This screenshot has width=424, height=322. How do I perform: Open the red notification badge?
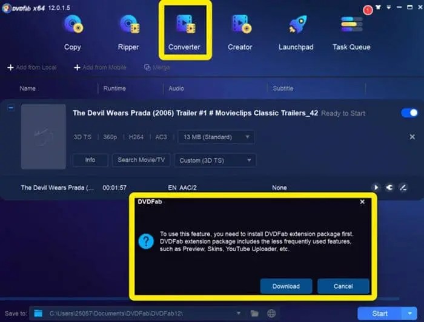coord(368,10)
